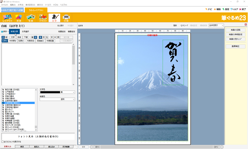Open 設定 (Settings) at top right
Viewport: 248px width, 149px height.
(x=226, y=9)
